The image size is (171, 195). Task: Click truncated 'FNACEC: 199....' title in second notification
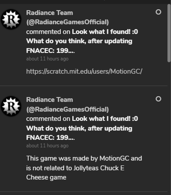[x=51, y=138]
